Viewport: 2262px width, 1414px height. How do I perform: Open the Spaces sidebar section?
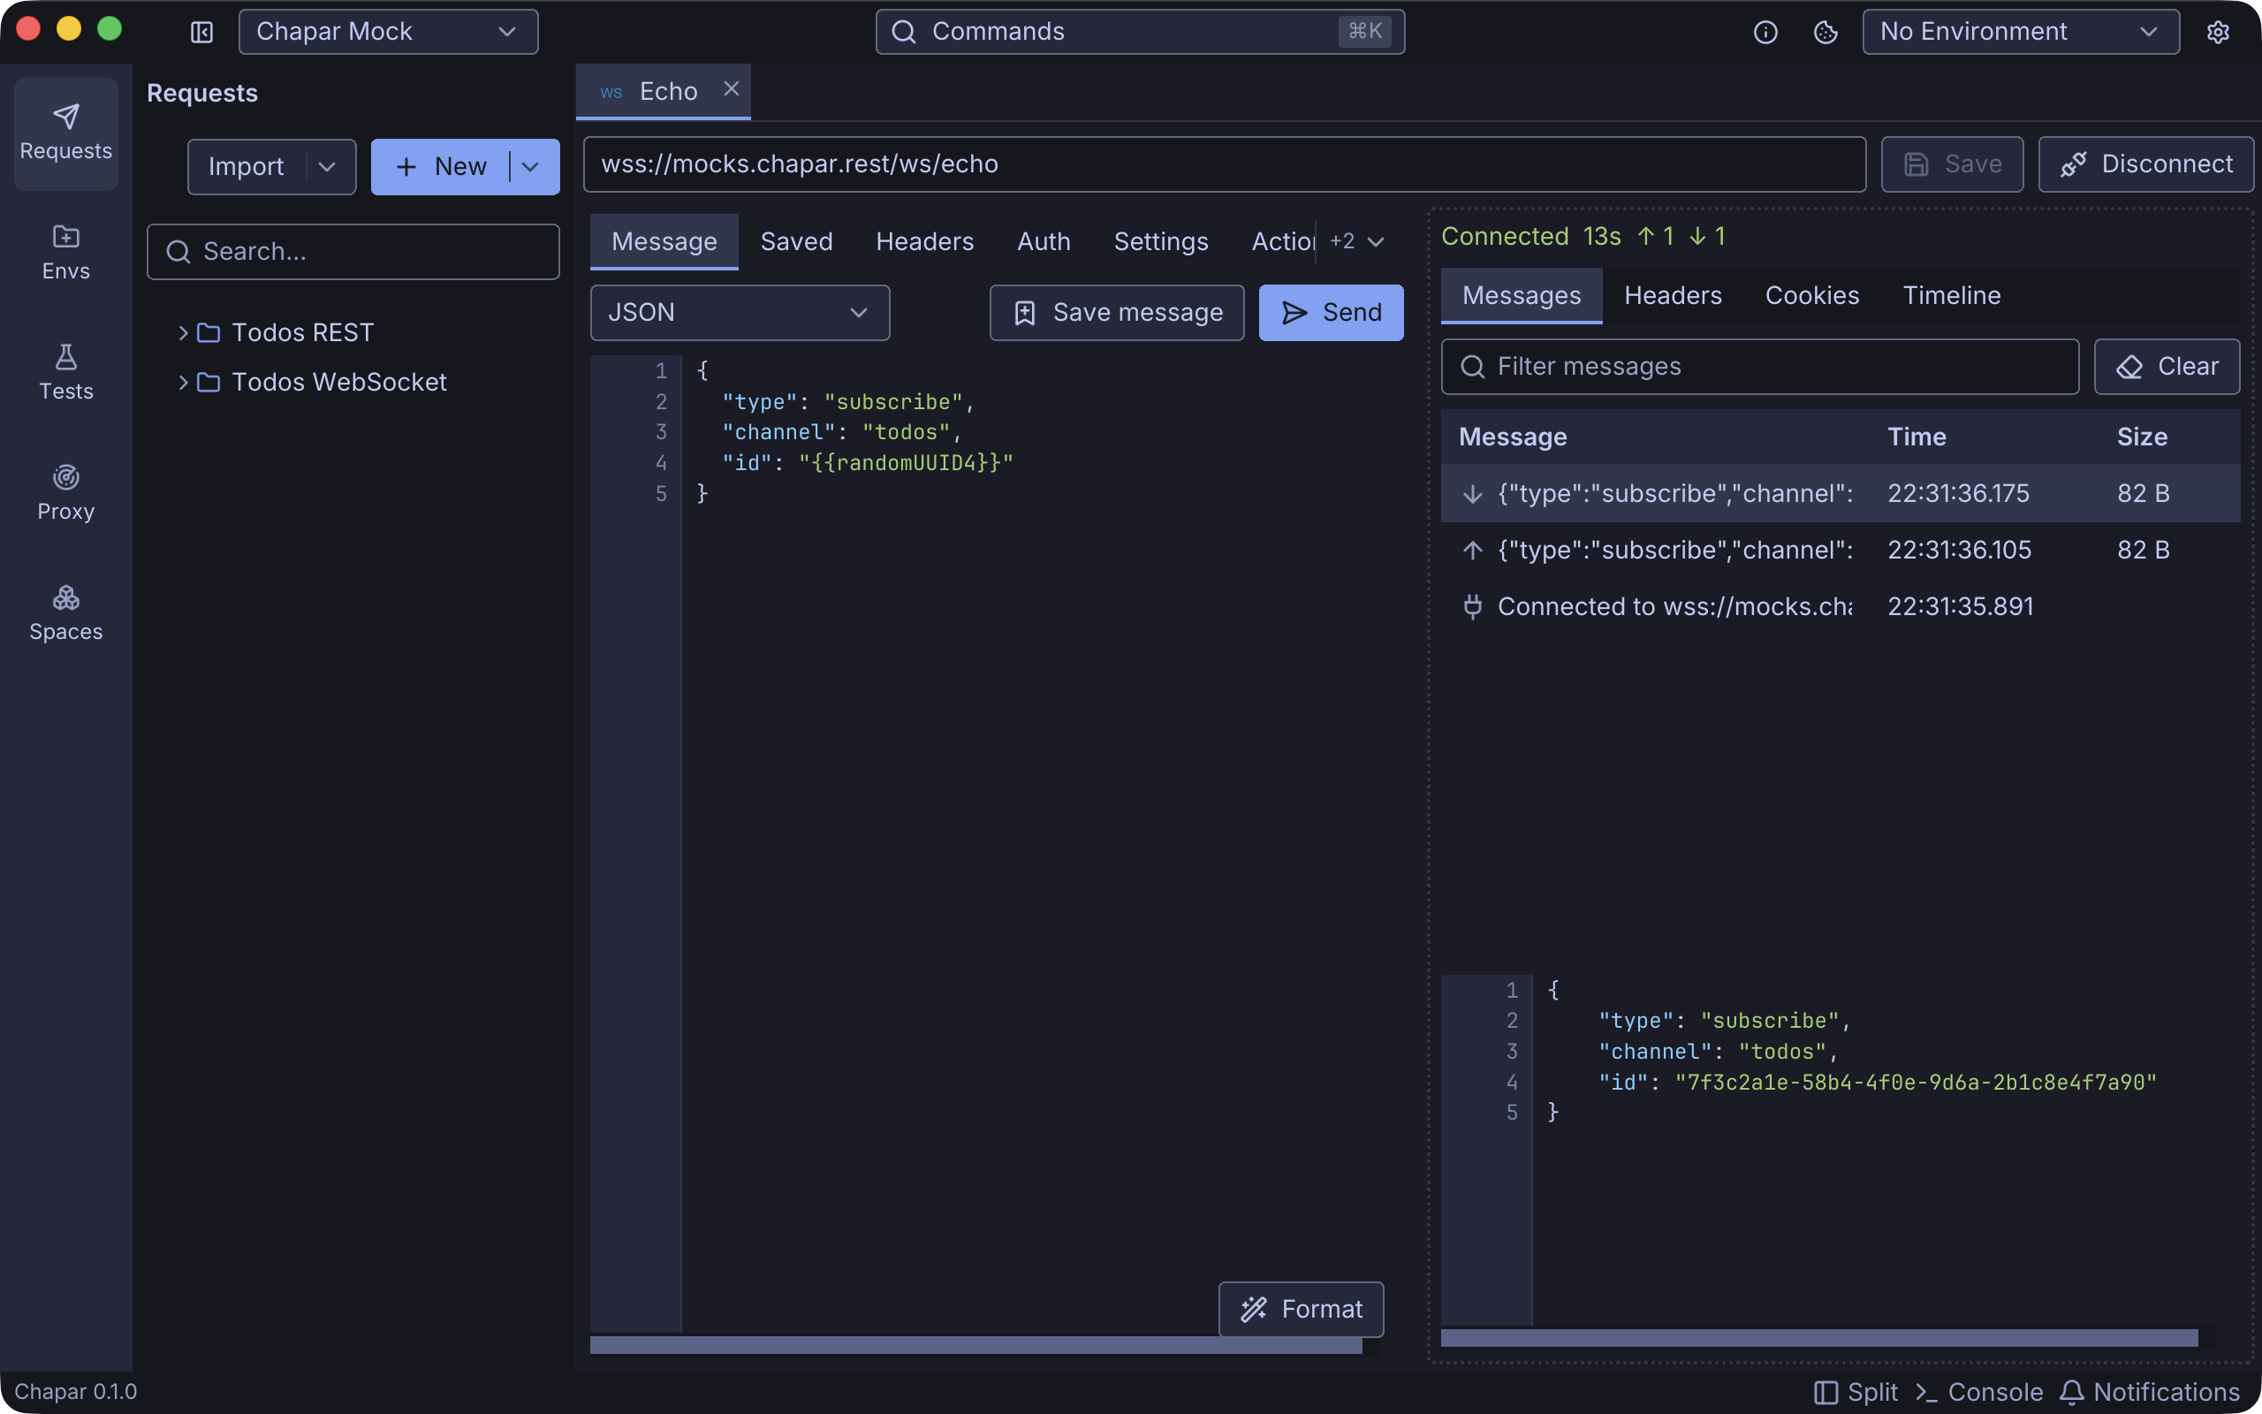tap(65, 613)
